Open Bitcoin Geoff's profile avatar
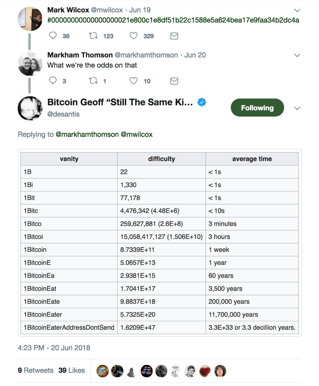This screenshot has width=319, height=386. 30,108
